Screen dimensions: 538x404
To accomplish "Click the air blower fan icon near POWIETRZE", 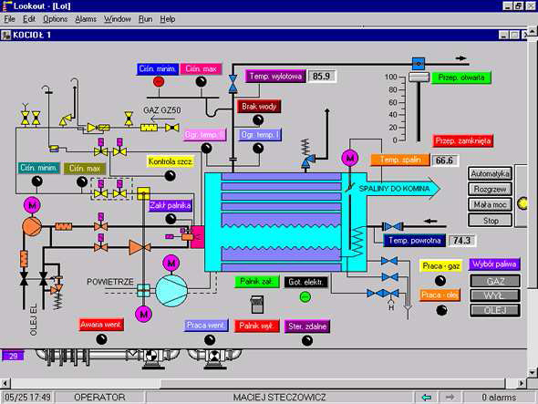I will point(171,290).
